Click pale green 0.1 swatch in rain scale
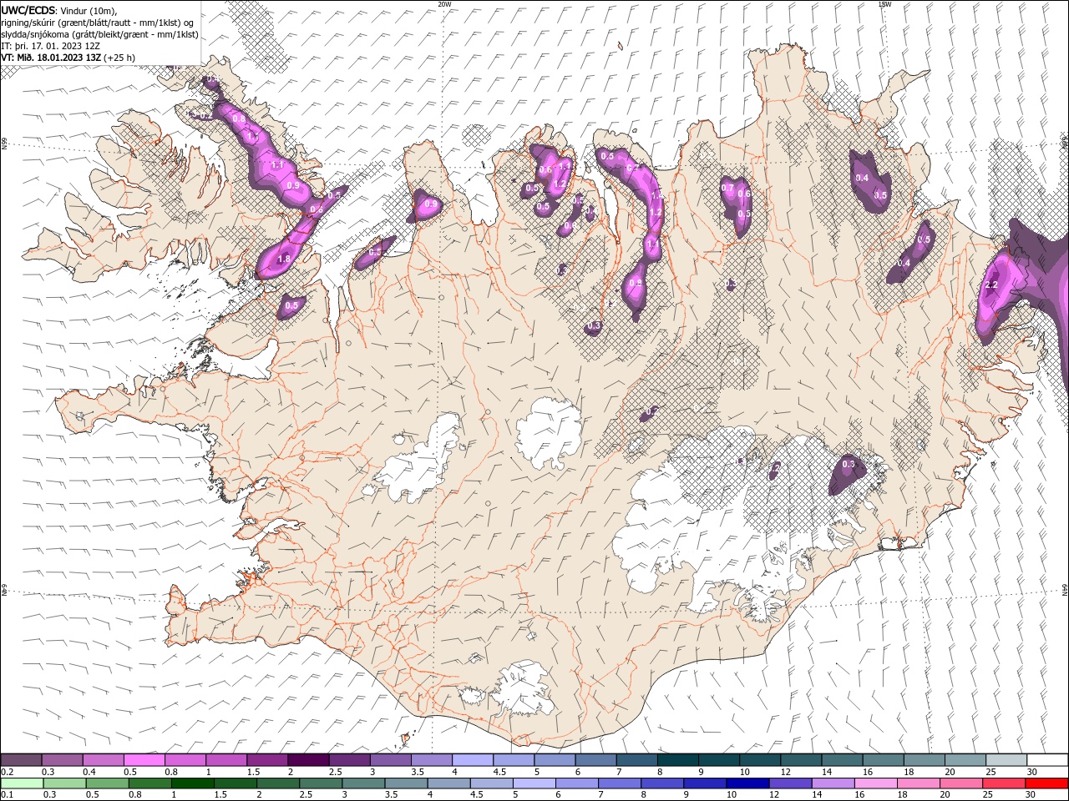Viewport: 1069px width, 801px height. 22,783
